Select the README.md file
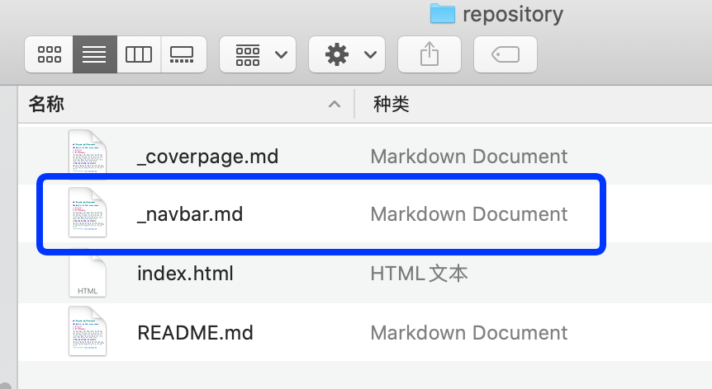The image size is (712, 389). click(x=195, y=333)
